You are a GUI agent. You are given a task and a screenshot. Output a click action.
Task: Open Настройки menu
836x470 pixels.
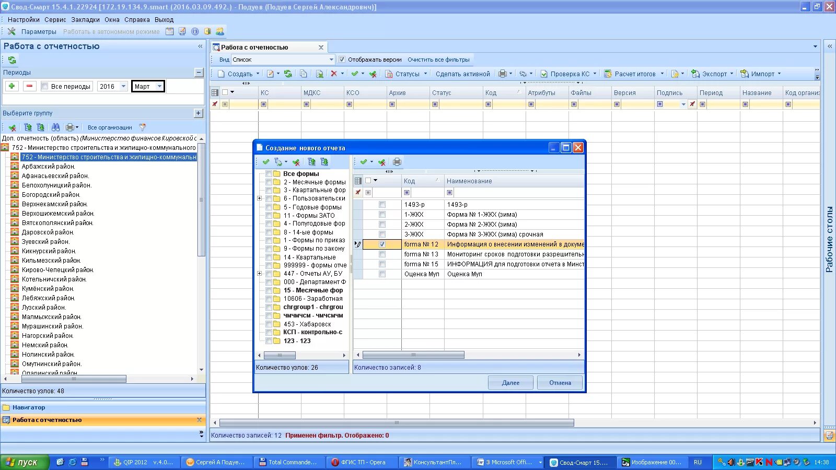(x=24, y=20)
